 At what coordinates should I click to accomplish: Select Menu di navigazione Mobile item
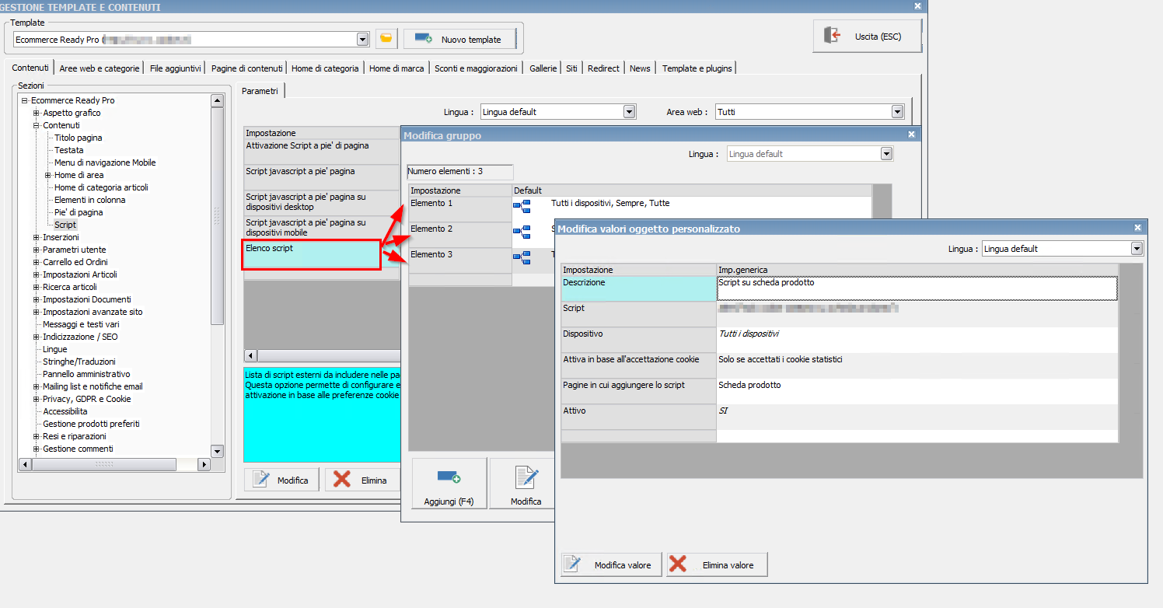tap(105, 162)
